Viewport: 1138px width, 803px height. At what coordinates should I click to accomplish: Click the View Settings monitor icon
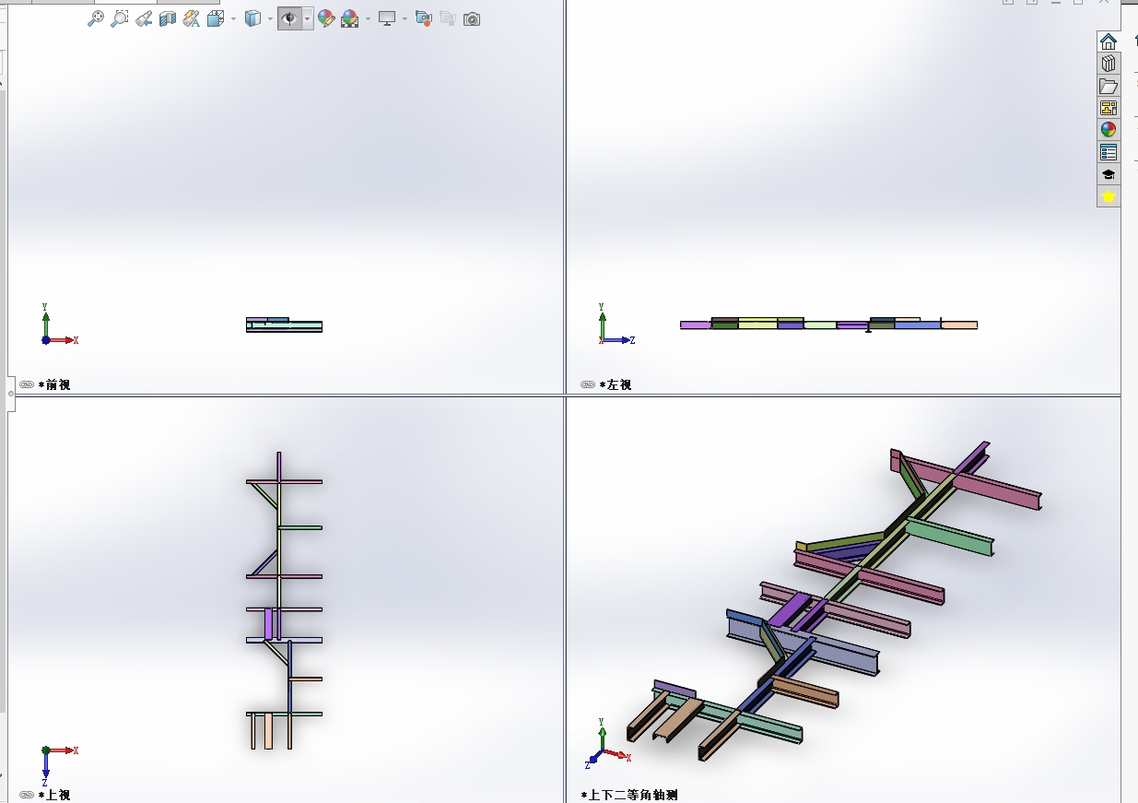click(387, 18)
